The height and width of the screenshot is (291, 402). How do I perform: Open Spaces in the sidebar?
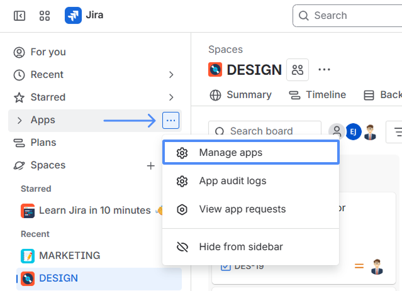pyautogui.click(x=48, y=165)
